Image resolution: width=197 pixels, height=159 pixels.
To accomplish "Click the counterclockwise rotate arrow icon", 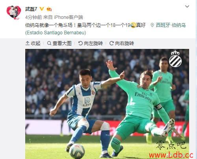I will (x=80, y=43).
